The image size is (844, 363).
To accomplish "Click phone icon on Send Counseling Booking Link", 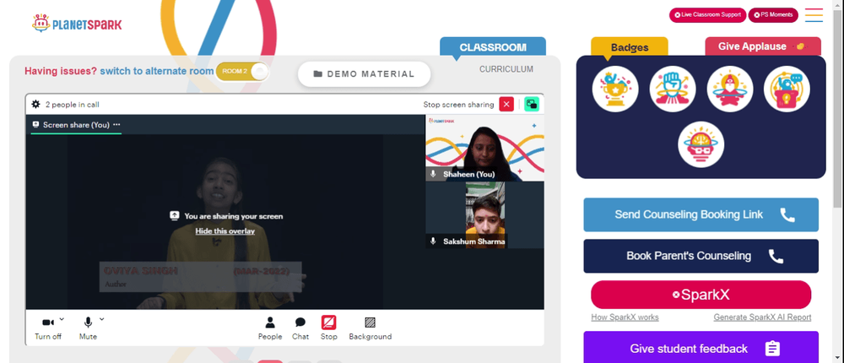I will [x=787, y=215].
